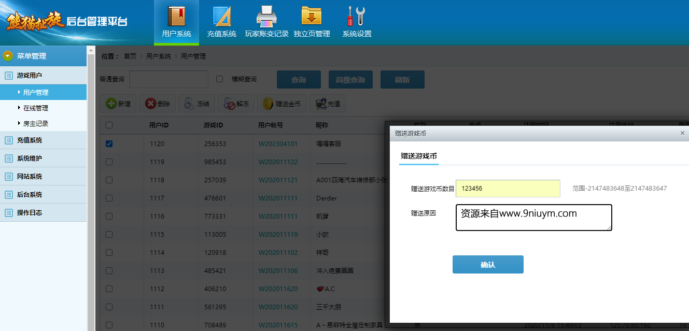Open the 用户系统 book icon
689x331 pixels.
click(176, 16)
